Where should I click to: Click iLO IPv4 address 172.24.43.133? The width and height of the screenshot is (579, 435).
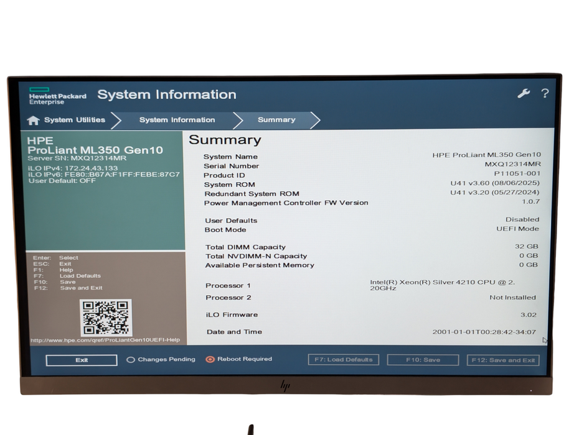[91, 168]
